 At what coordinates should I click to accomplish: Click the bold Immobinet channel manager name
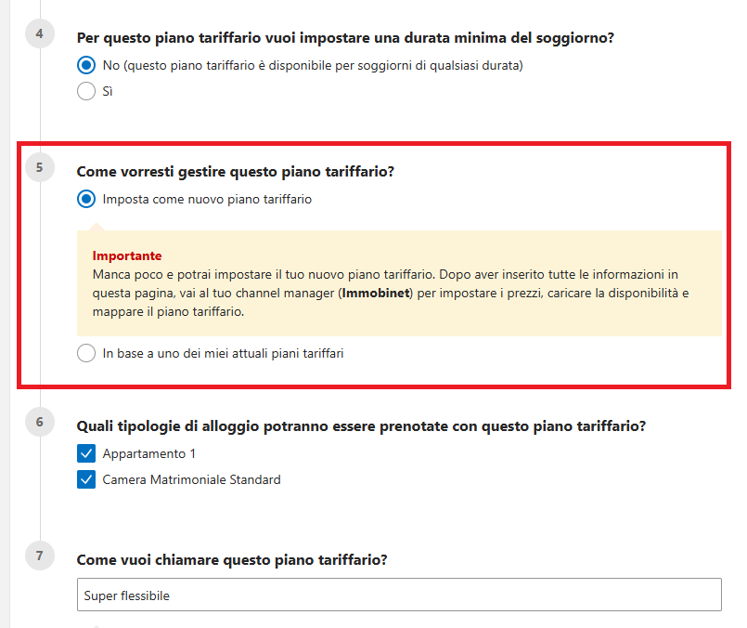click(x=376, y=294)
